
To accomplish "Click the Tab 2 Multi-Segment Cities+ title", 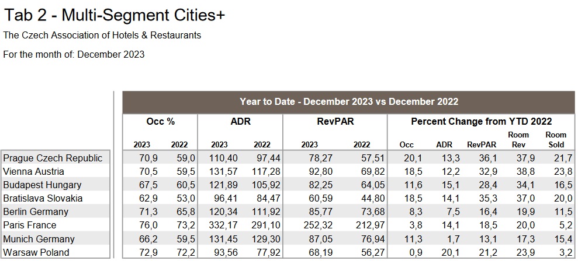I will (114, 15).
